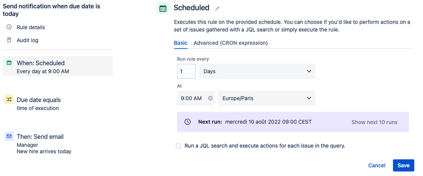Clear the 9:00 AM time field
Screen dimensions: 423x176
click(210, 99)
